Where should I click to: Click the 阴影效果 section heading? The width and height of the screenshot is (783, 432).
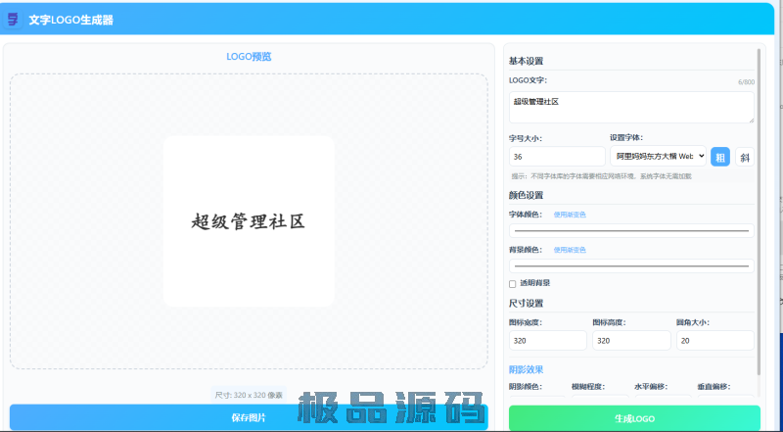coord(526,369)
